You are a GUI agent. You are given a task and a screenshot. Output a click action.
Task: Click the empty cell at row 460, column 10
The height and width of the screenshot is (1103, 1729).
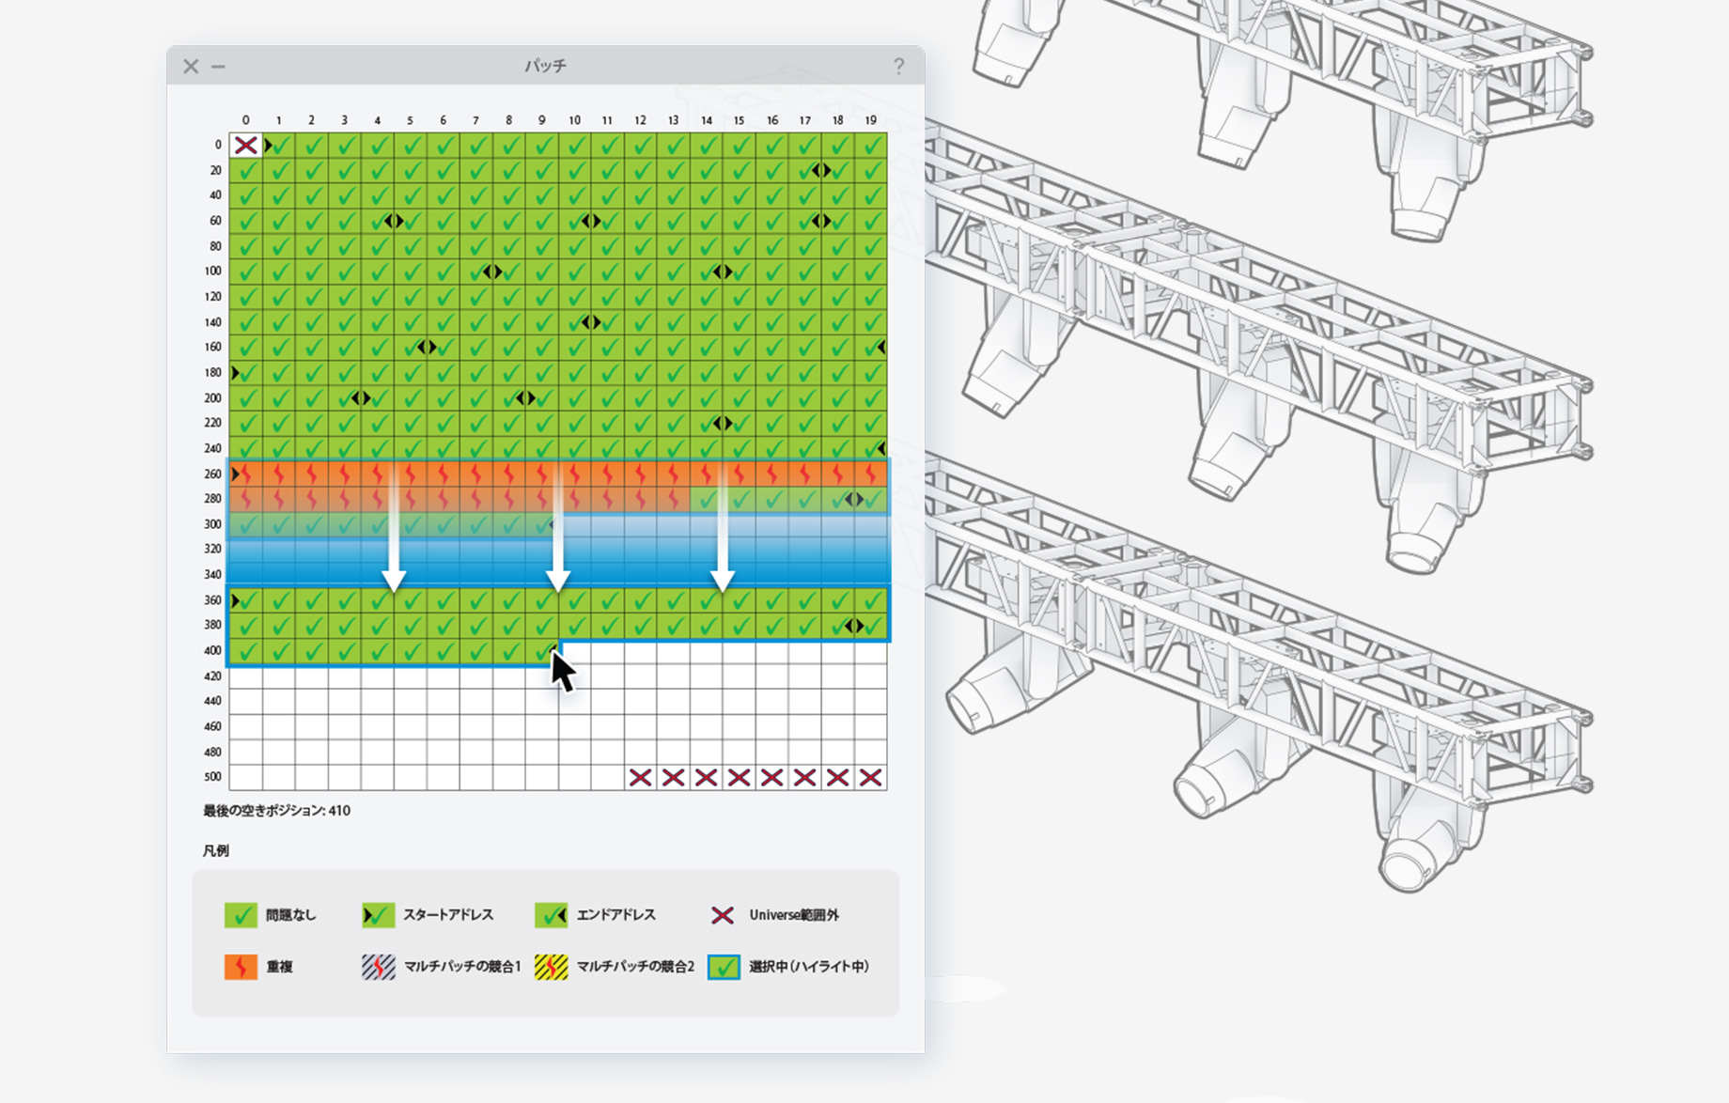(x=575, y=726)
